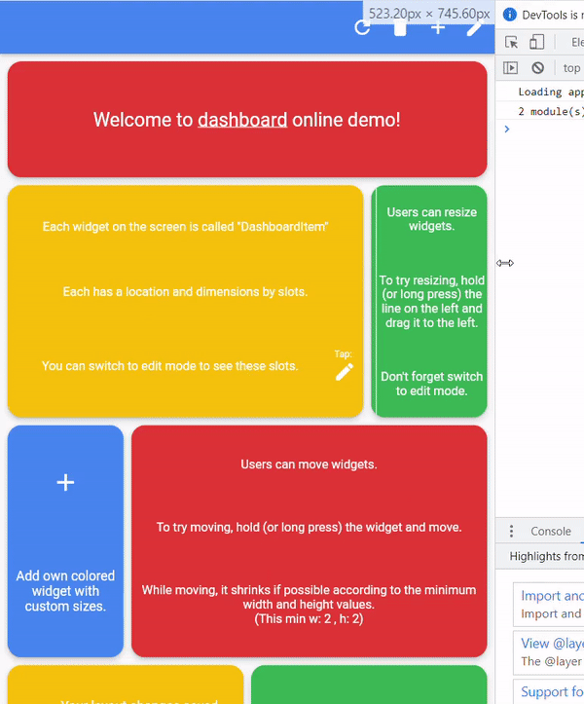
Task: Click the pencil edit icon in the app bar
Action: coord(475,27)
